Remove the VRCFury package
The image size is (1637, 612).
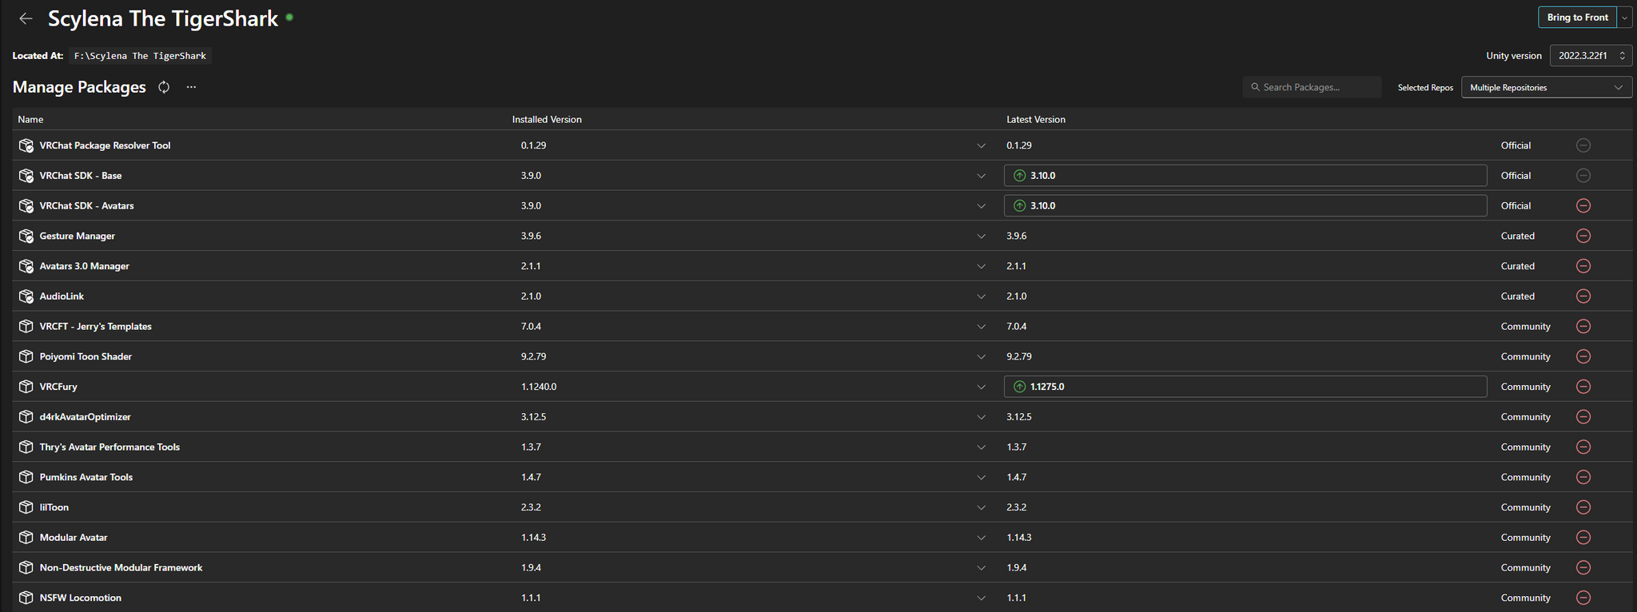(1583, 387)
